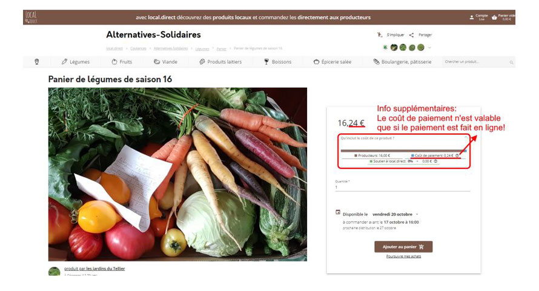This screenshot has height=291, width=539.
Task: Expand the producer avatars list chevron
Action: coord(429,48)
